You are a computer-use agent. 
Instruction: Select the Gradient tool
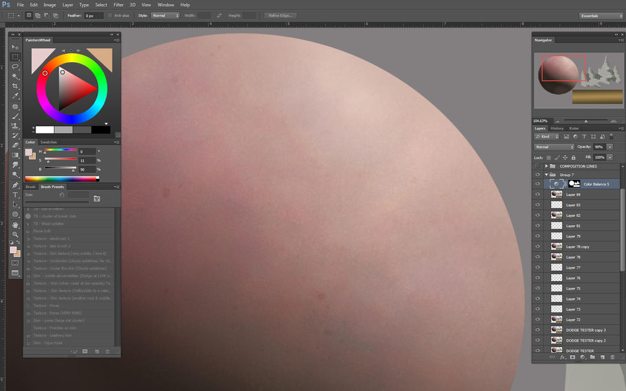click(15, 155)
